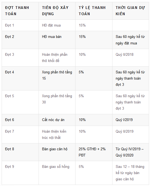Click the 'Bàn giao căn hộ' cell
This screenshot has height=186, width=151.
click(x=57, y=152)
